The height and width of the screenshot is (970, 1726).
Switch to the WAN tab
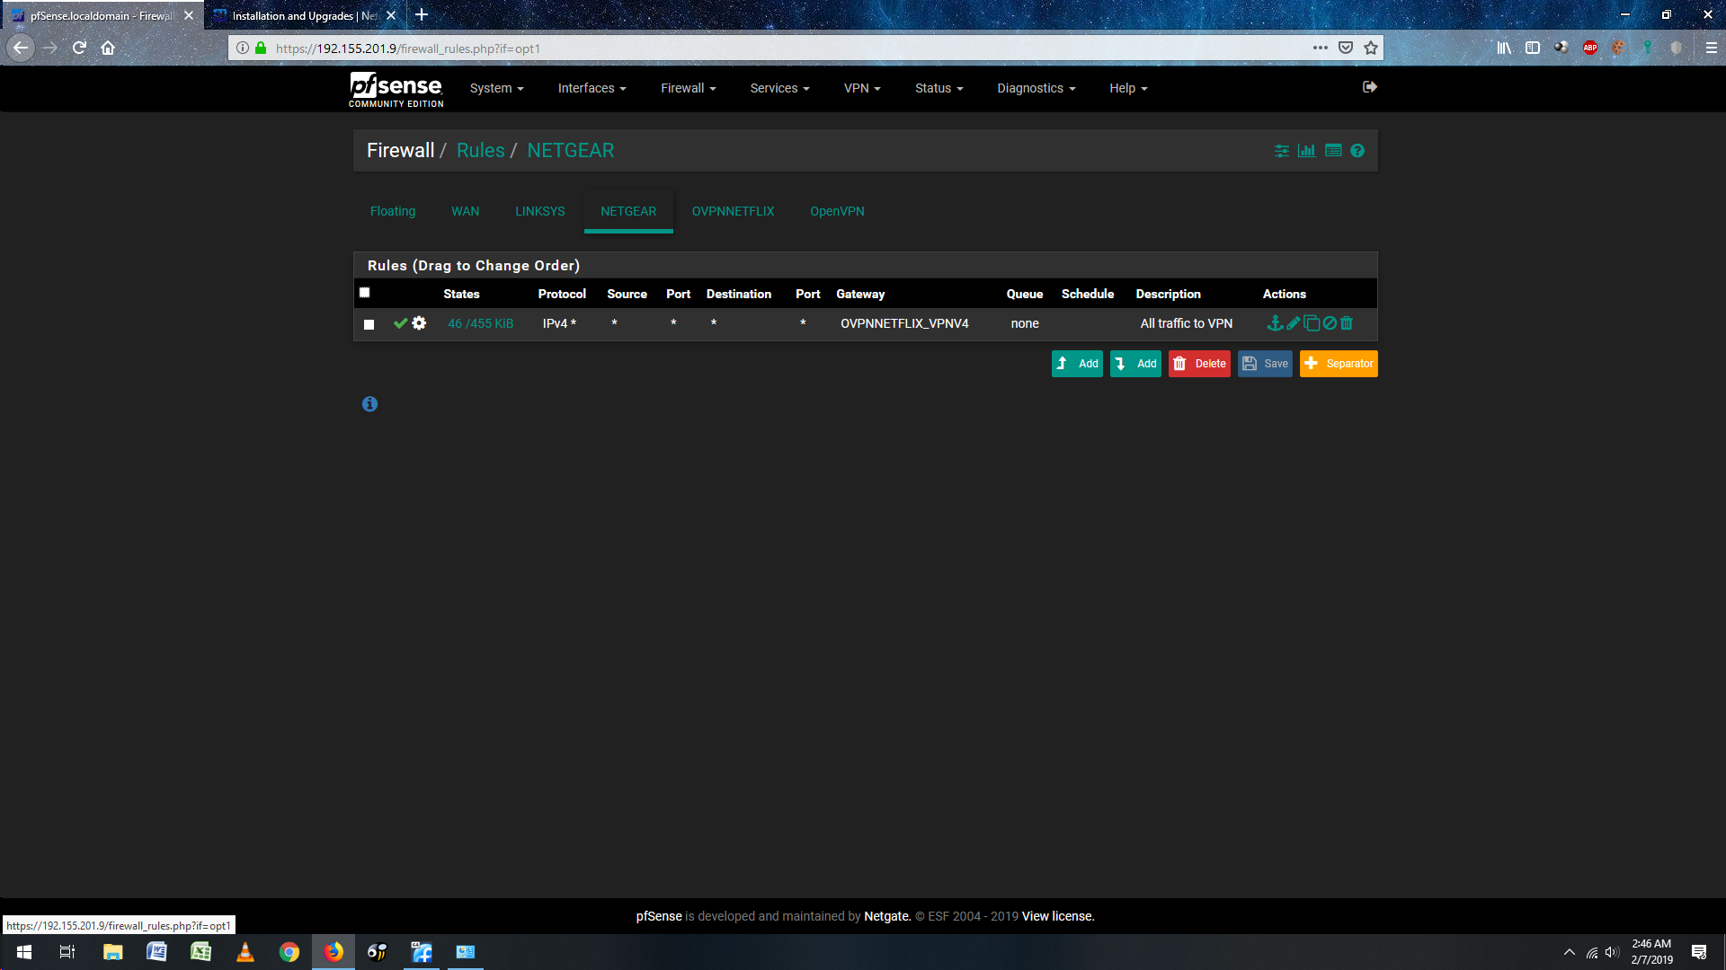(465, 211)
